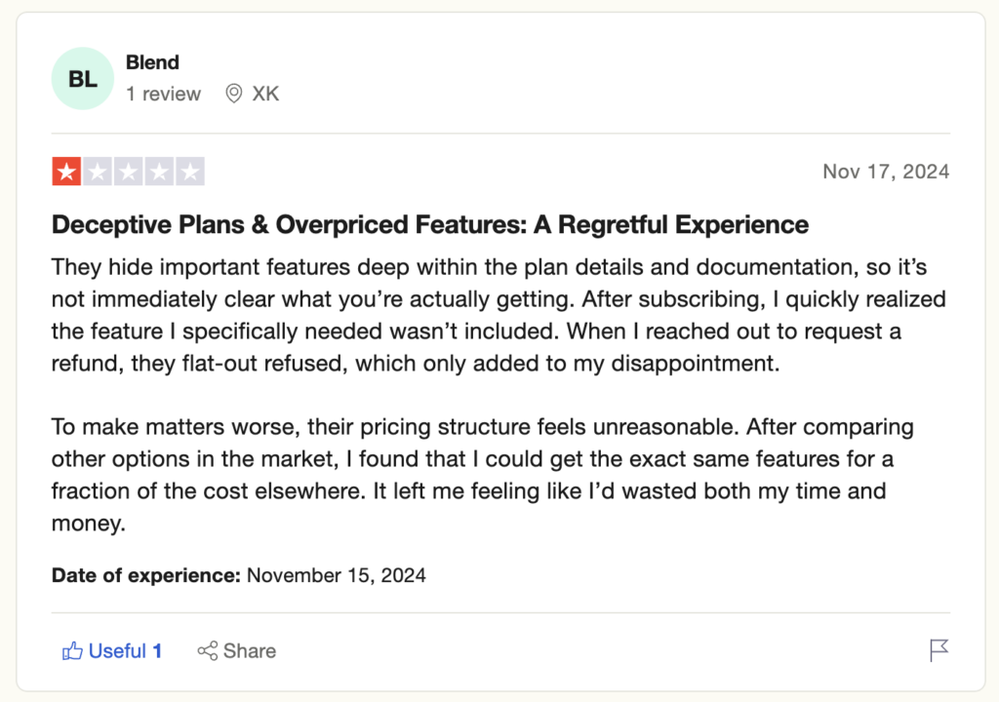Click the BL reviewer avatar

(83, 79)
